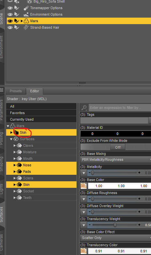The width and height of the screenshot is (151, 255).
Task: Click the property filter text field
Action: pyautogui.click(x=120, y=108)
